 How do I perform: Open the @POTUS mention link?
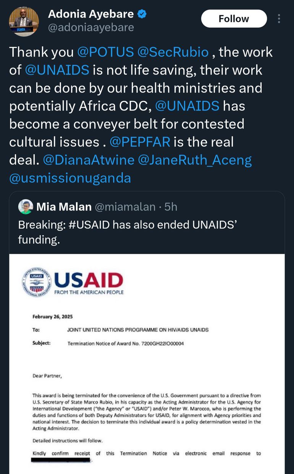coord(106,52)
